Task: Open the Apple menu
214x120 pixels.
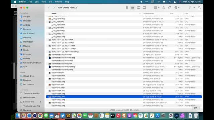Action: [x=15, y=2]
